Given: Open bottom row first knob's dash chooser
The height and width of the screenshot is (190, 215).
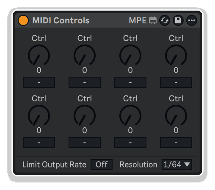Looking at the screenshot, I should tap(39, 142).
